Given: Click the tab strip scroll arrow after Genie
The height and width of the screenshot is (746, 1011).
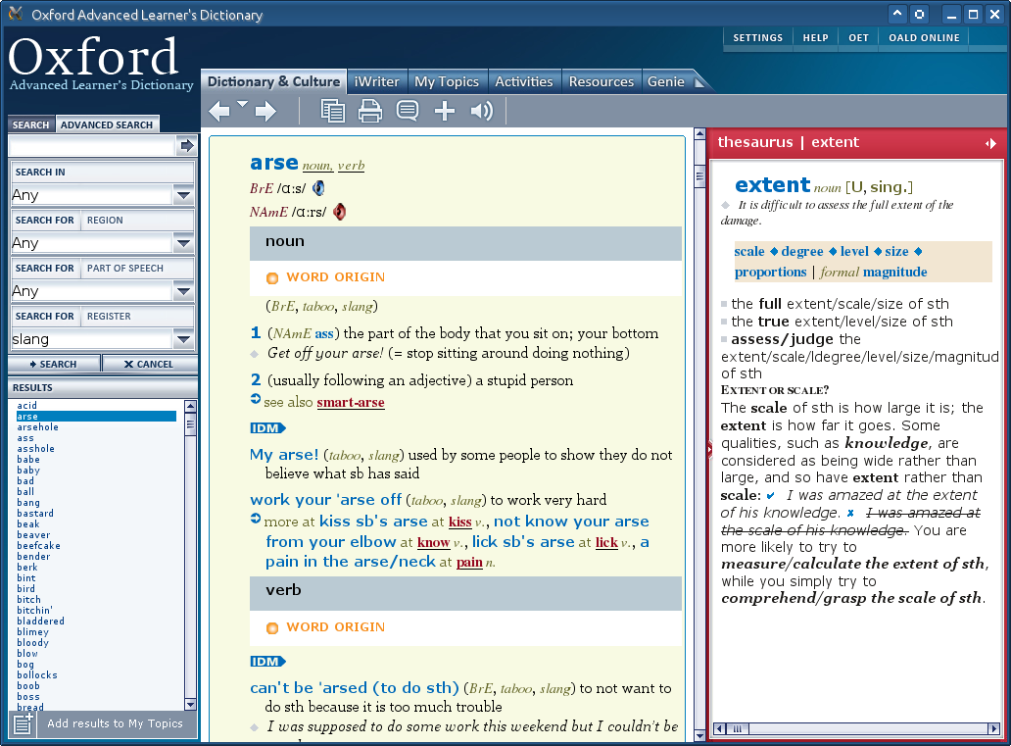Looking at the screenshot, I should point(699,82).
